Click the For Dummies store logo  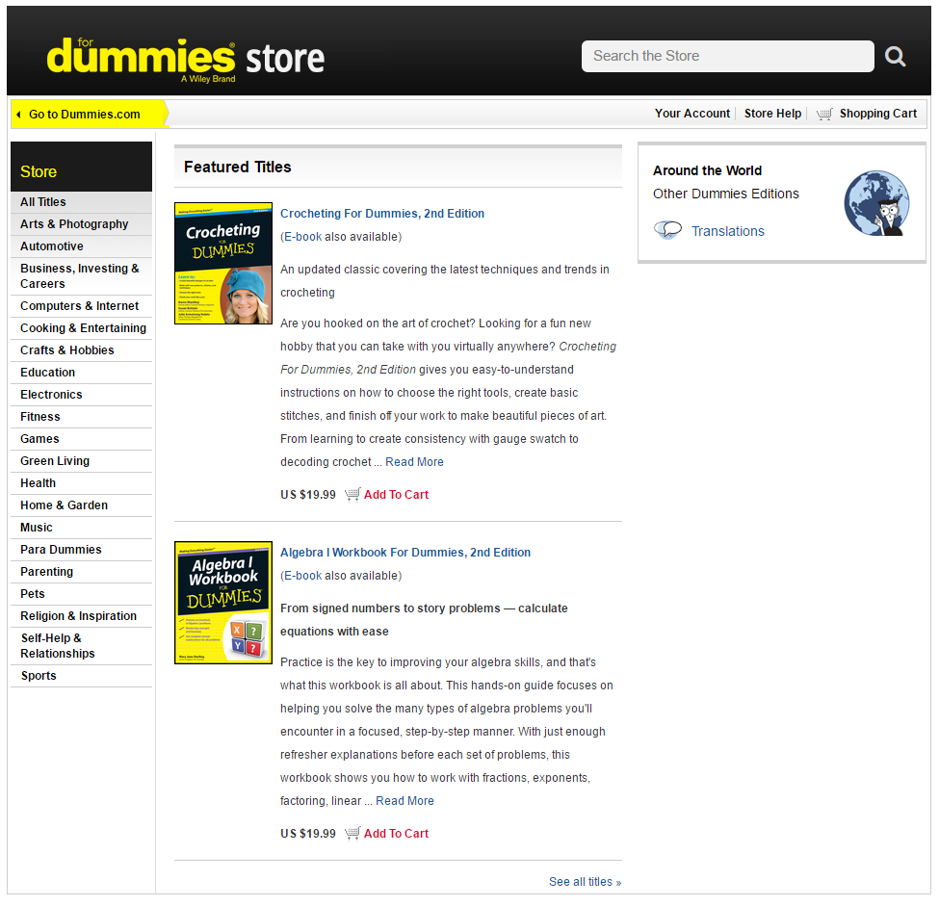(186, 59)
